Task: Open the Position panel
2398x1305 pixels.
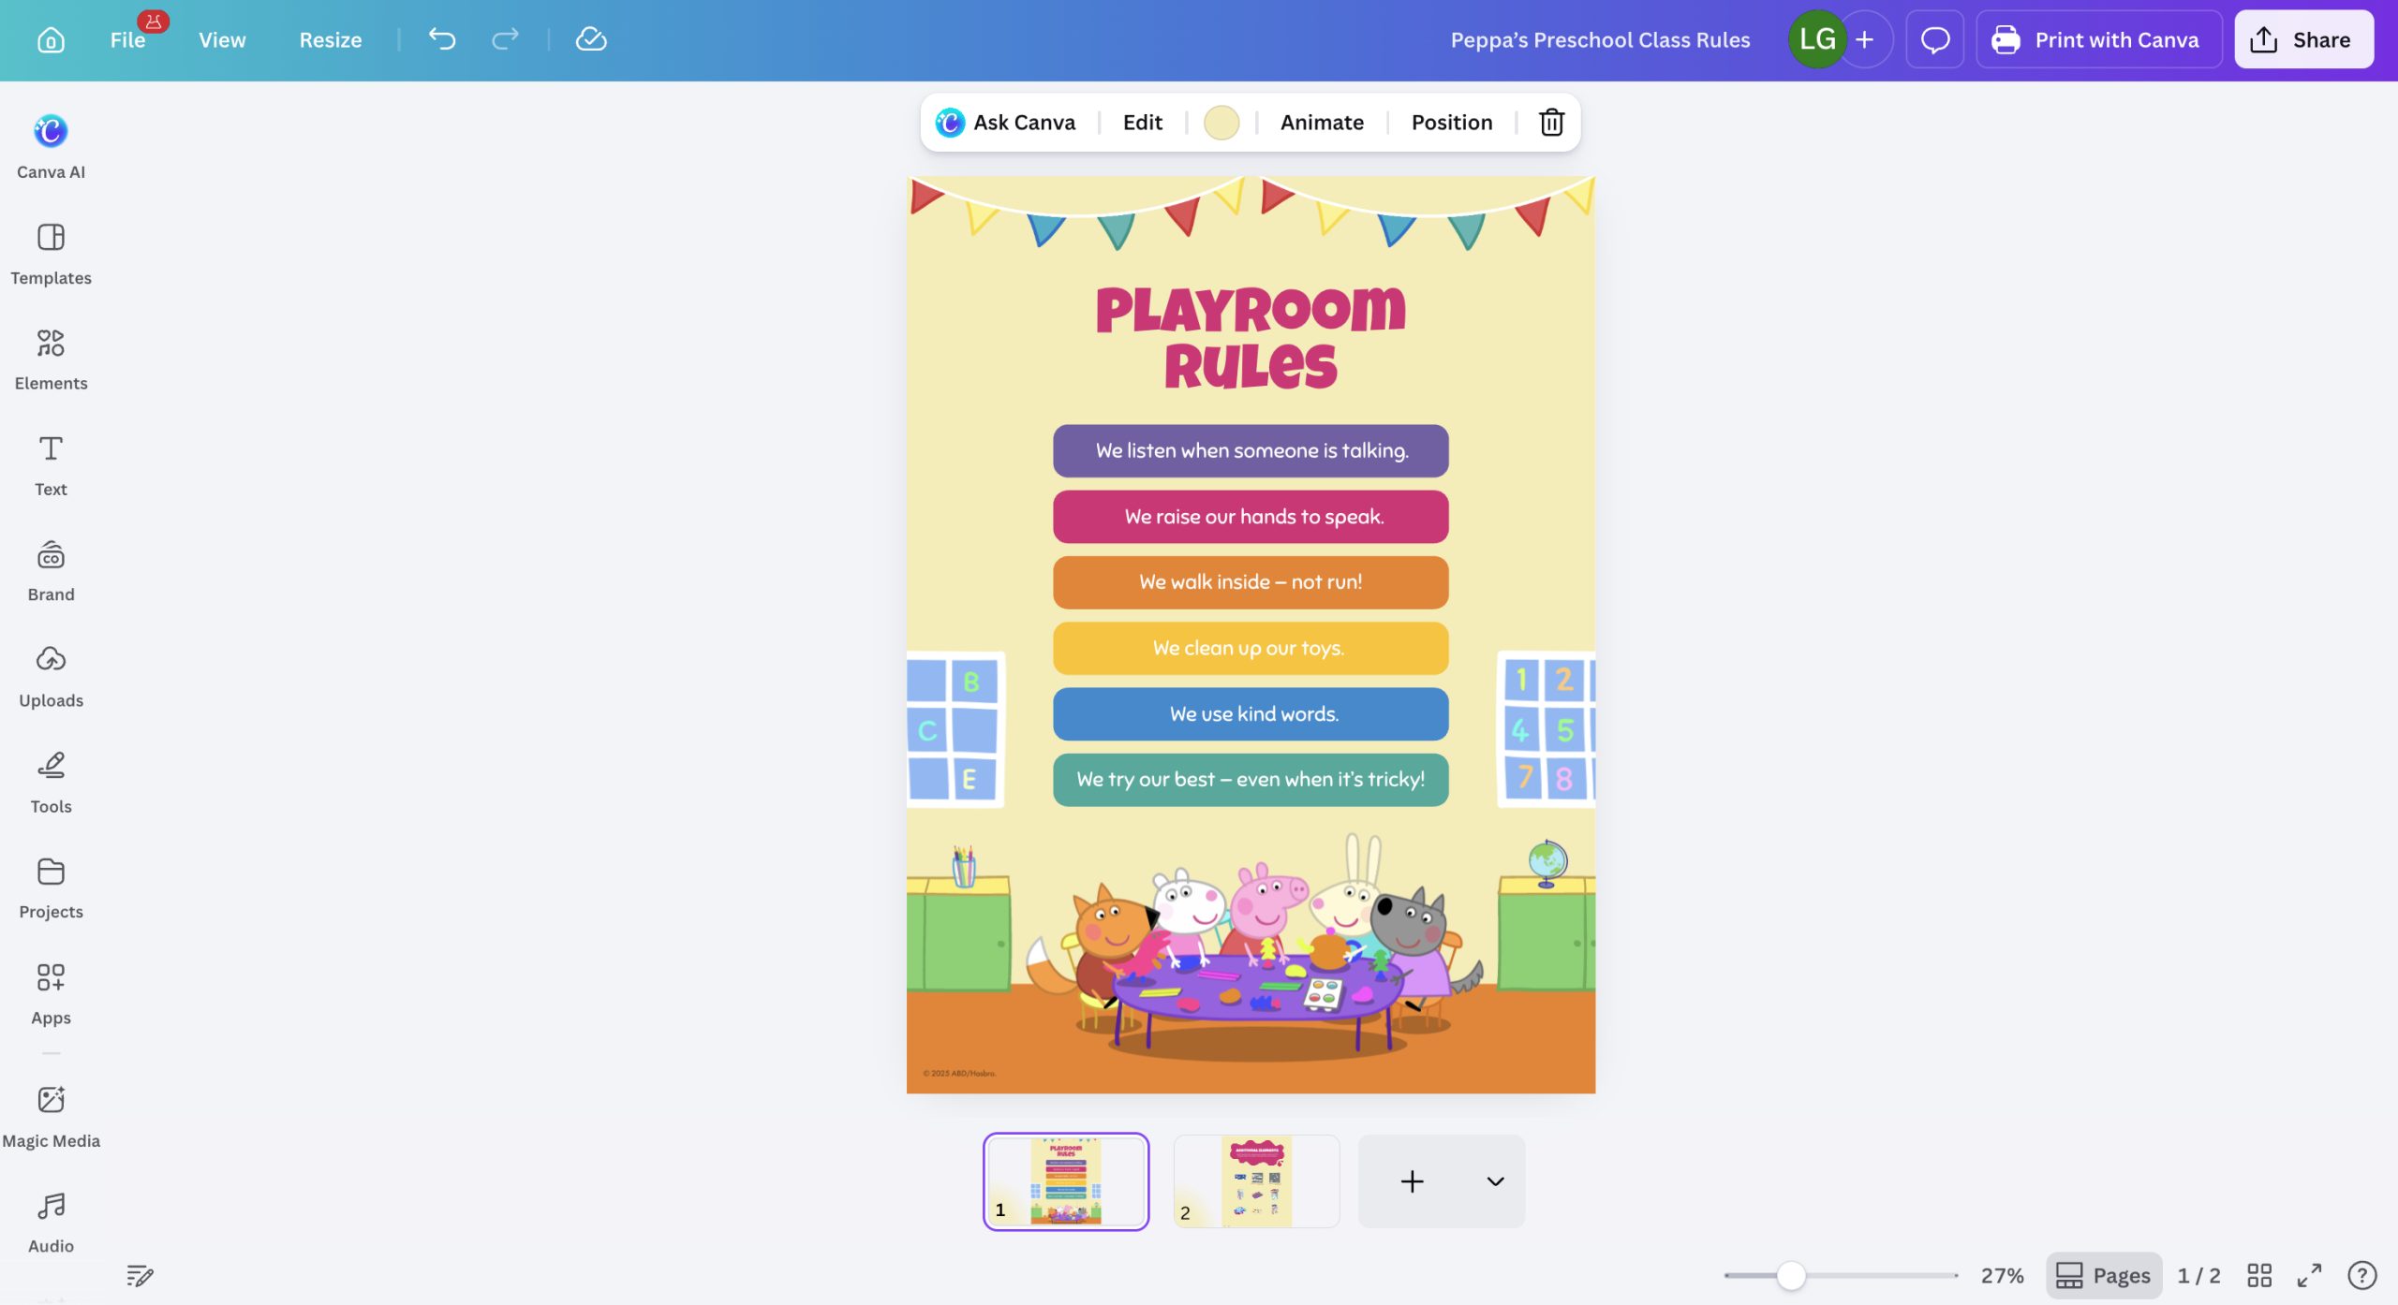Action: coord(1451,123)
